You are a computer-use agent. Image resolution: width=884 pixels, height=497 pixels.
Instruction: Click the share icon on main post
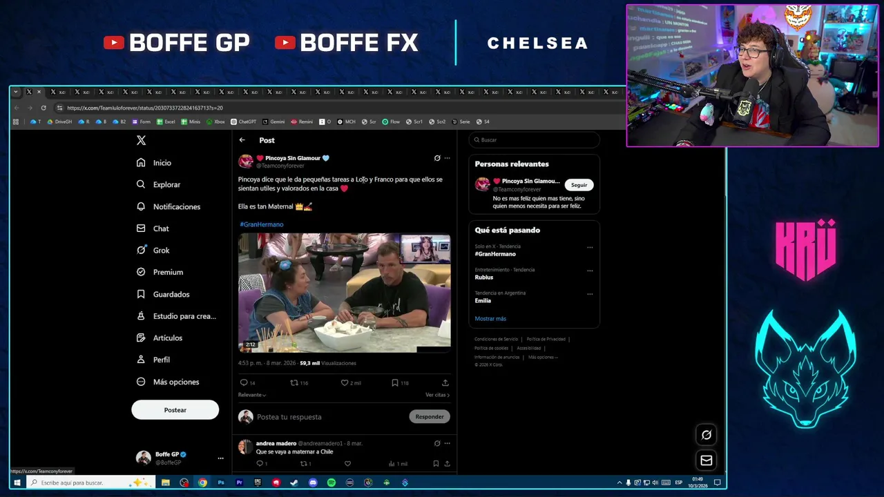[445, 382]
